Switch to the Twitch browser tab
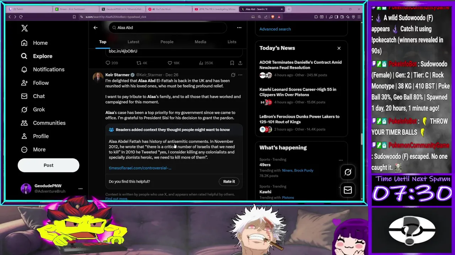455x255 pixels. tap(29, 9)
